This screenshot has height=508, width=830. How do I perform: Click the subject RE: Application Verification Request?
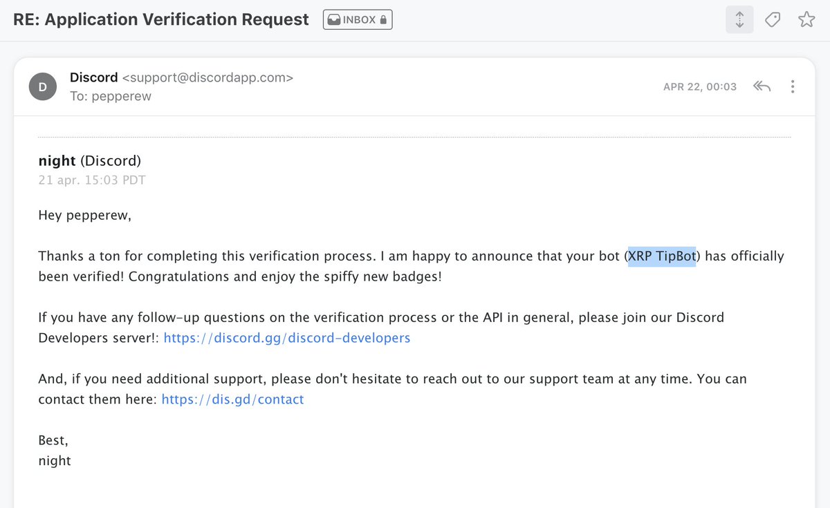[x=161, y=19]
